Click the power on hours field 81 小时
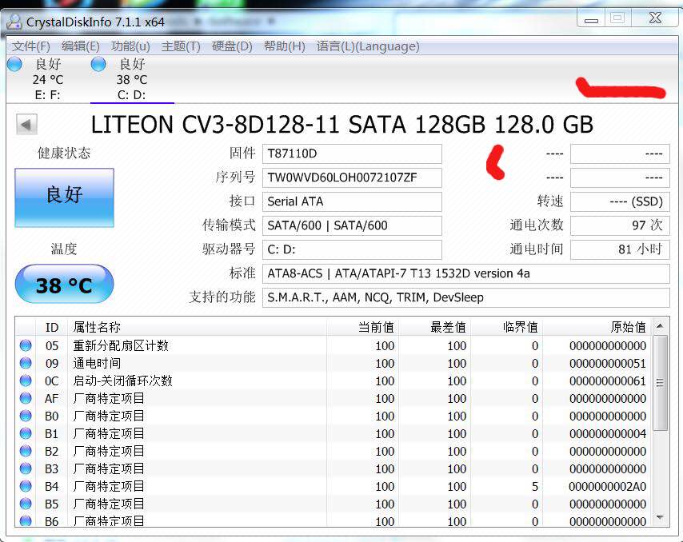The height and width of the screenshot is (542, 683). pos(620,249)
